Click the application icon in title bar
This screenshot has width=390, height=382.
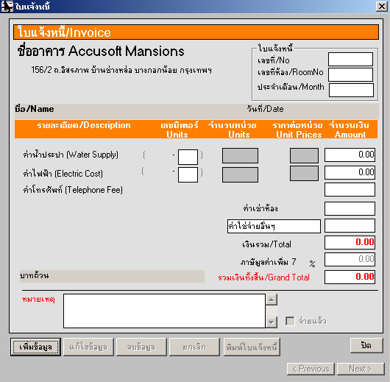pyautogui.click(x=7, y=6)
